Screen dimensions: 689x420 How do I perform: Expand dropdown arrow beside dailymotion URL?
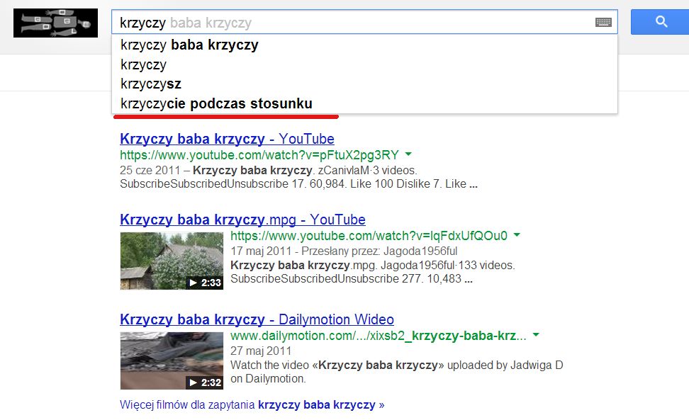[536, 335]
